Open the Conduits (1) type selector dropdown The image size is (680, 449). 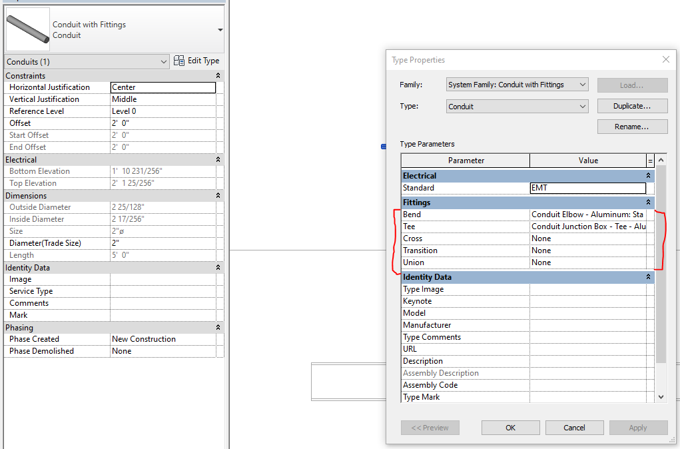click(x=162, y=61)
